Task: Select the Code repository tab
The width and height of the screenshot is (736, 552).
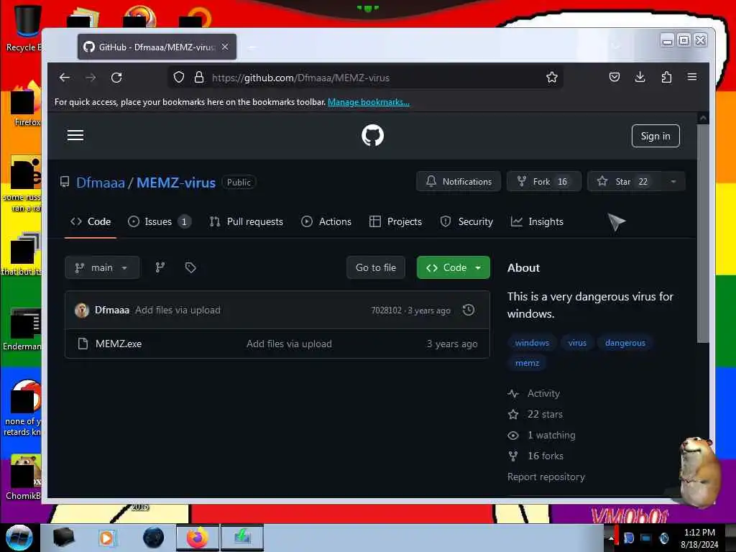Action: tap(91, 221)
